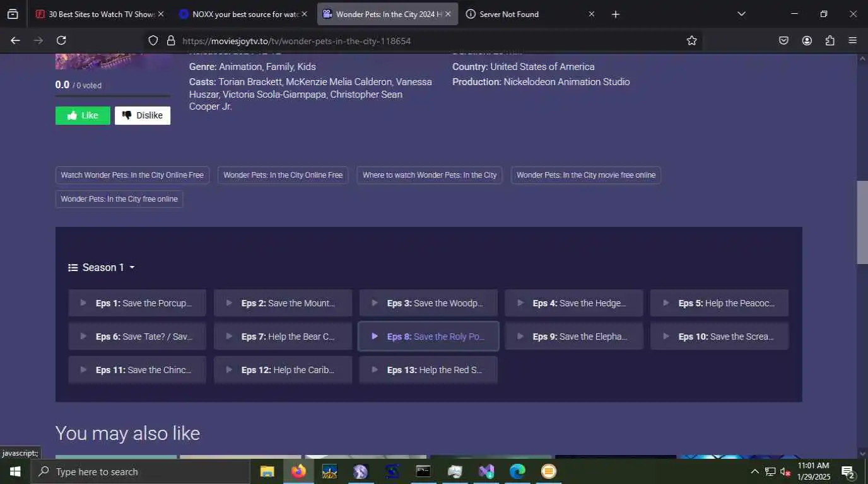The image size is (868, 484).
Task: Click the Firefox View icon in tab bar
Action: pyautogui.click(x=13, y=14)
